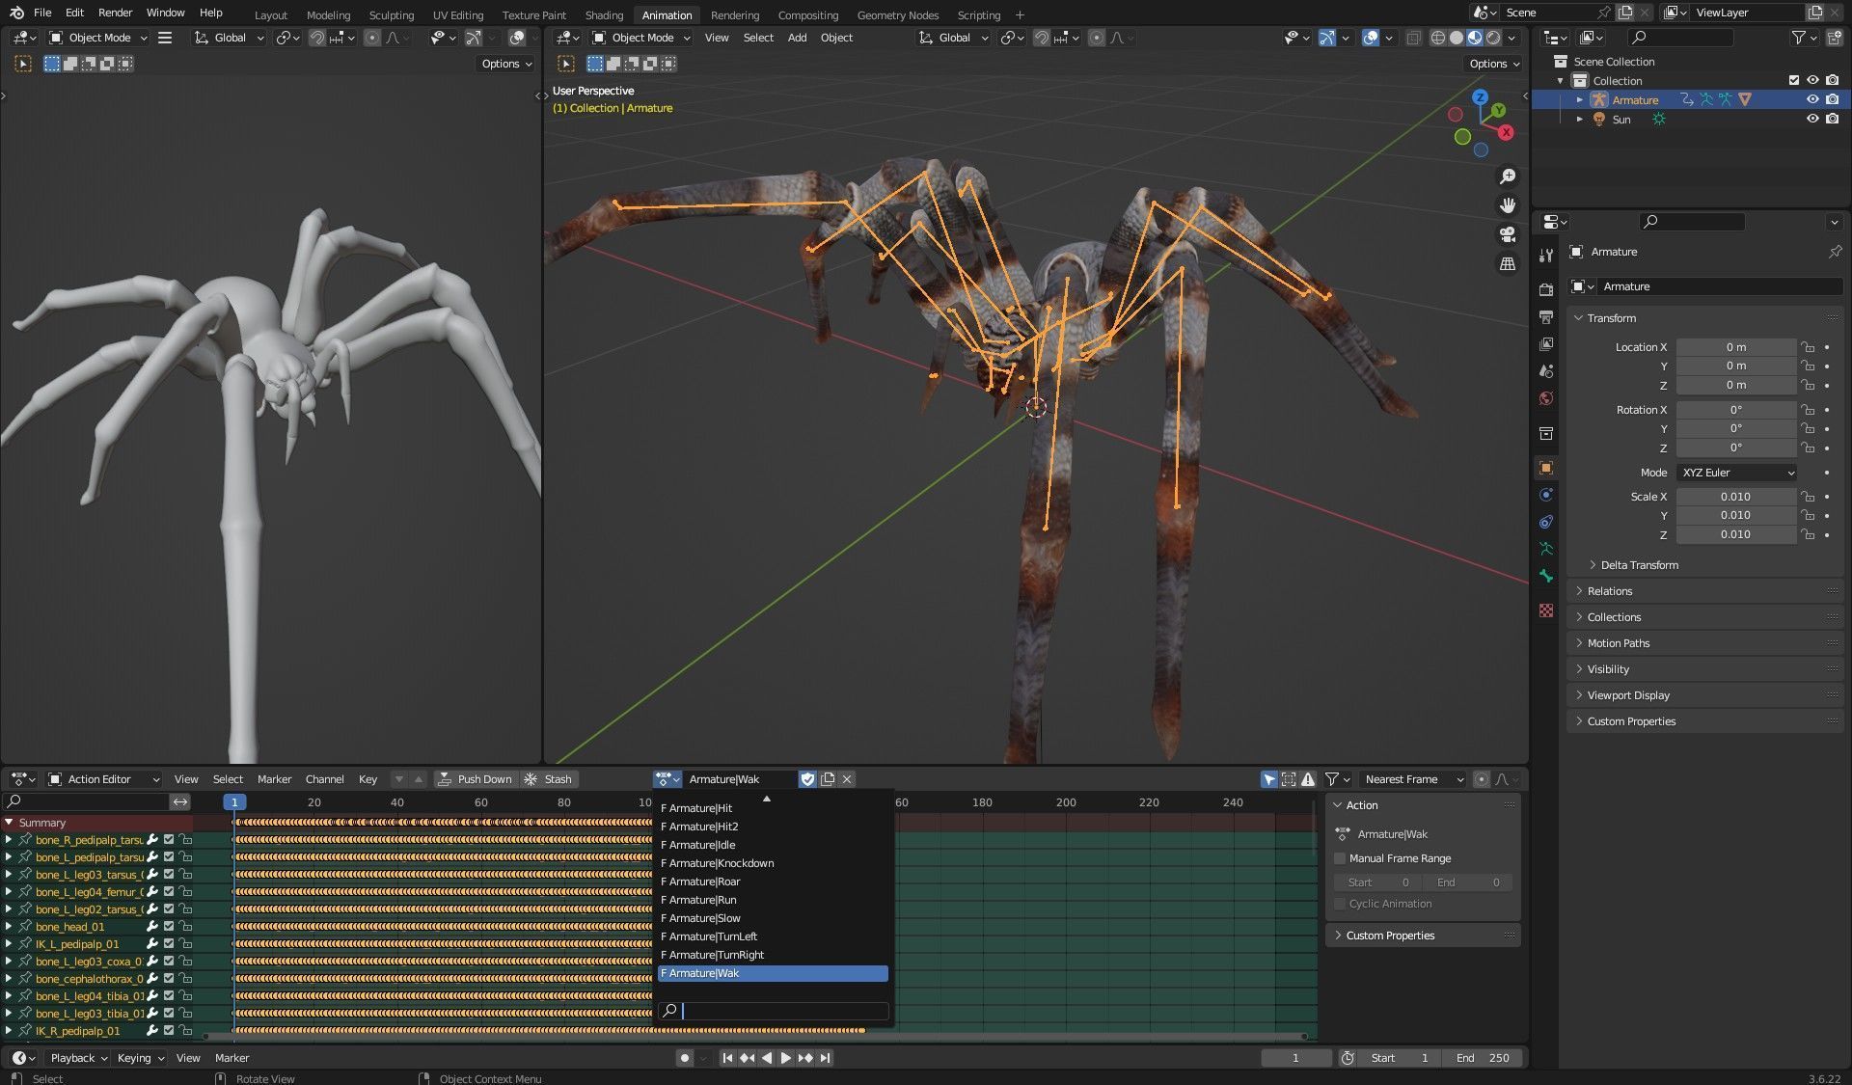This screenshot has width=1852, height=1085.
Task: Open the Nearest Frame snapping dropdown
Action: click(1413, 779)
